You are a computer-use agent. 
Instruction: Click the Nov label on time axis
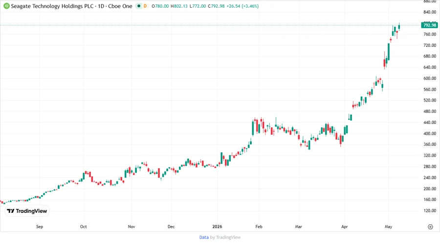[x=132, y=227]
